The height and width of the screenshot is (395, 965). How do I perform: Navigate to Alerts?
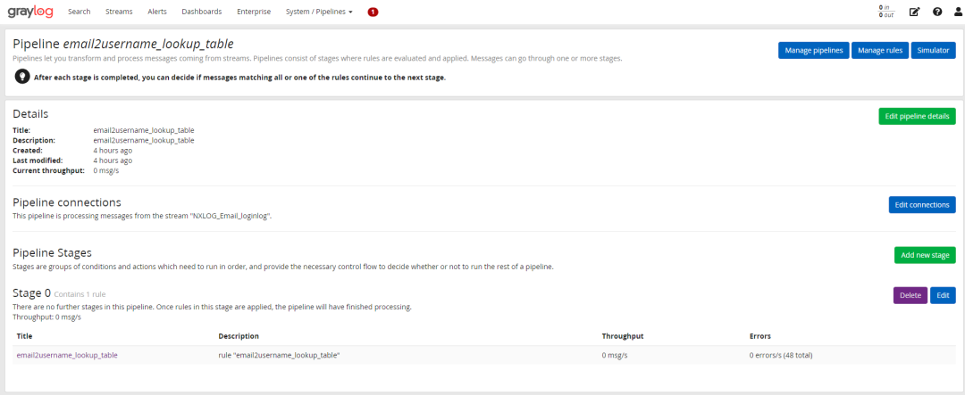pos(157,12)
